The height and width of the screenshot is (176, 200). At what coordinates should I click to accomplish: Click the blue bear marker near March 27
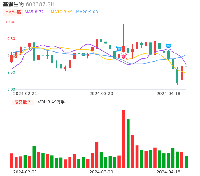119,49
